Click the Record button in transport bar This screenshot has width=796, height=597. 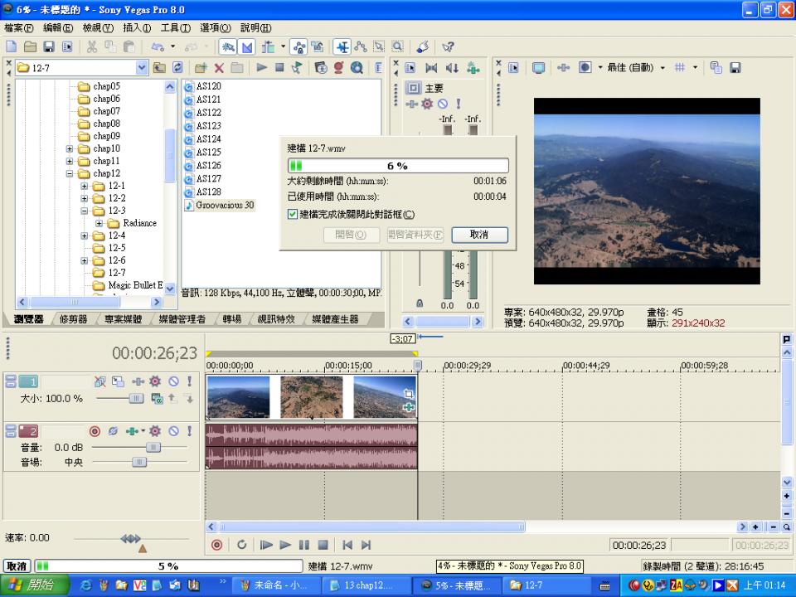(217, 545)
